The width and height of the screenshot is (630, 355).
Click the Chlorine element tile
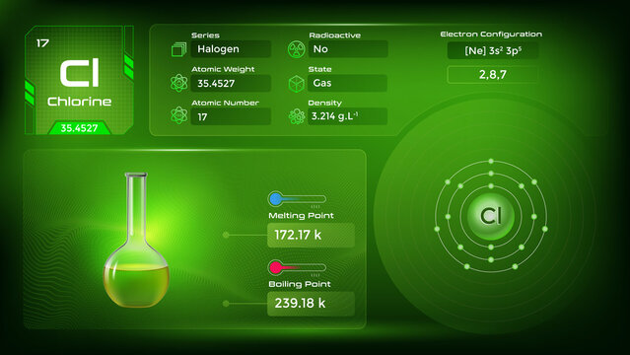point(79,80)
